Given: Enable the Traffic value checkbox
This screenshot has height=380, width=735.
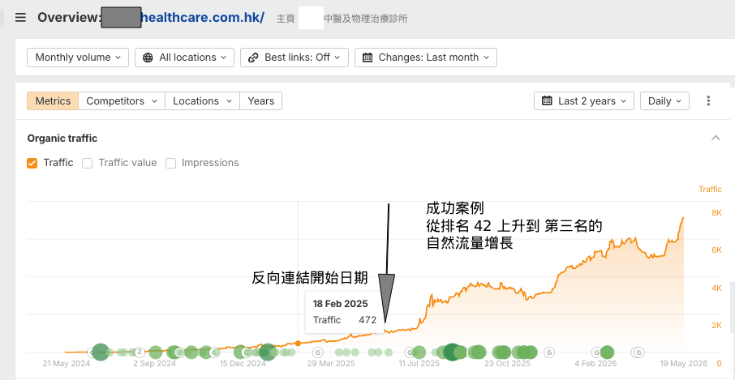Looking at the screenshot, I should click(x=87, y=164).
